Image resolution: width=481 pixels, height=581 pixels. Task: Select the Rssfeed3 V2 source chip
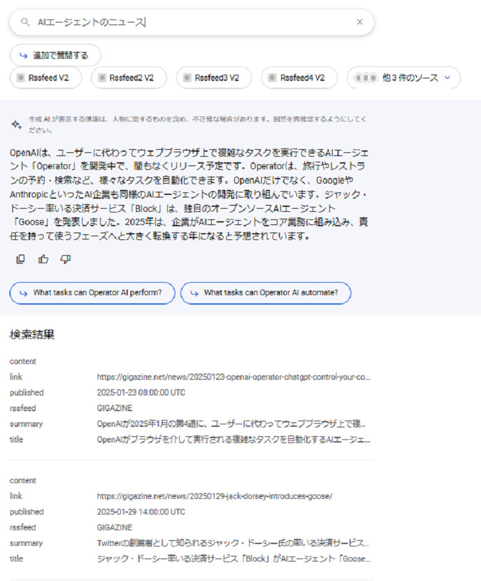[x=214, y=78]
